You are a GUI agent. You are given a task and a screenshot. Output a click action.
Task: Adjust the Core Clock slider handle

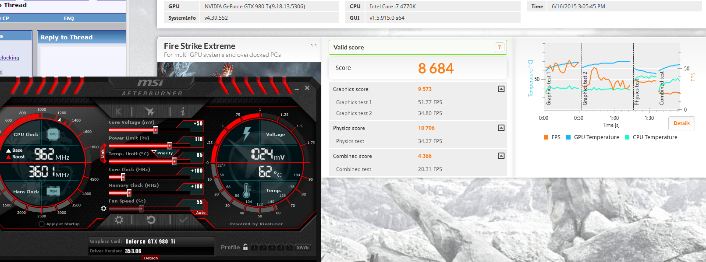[123, 177]
